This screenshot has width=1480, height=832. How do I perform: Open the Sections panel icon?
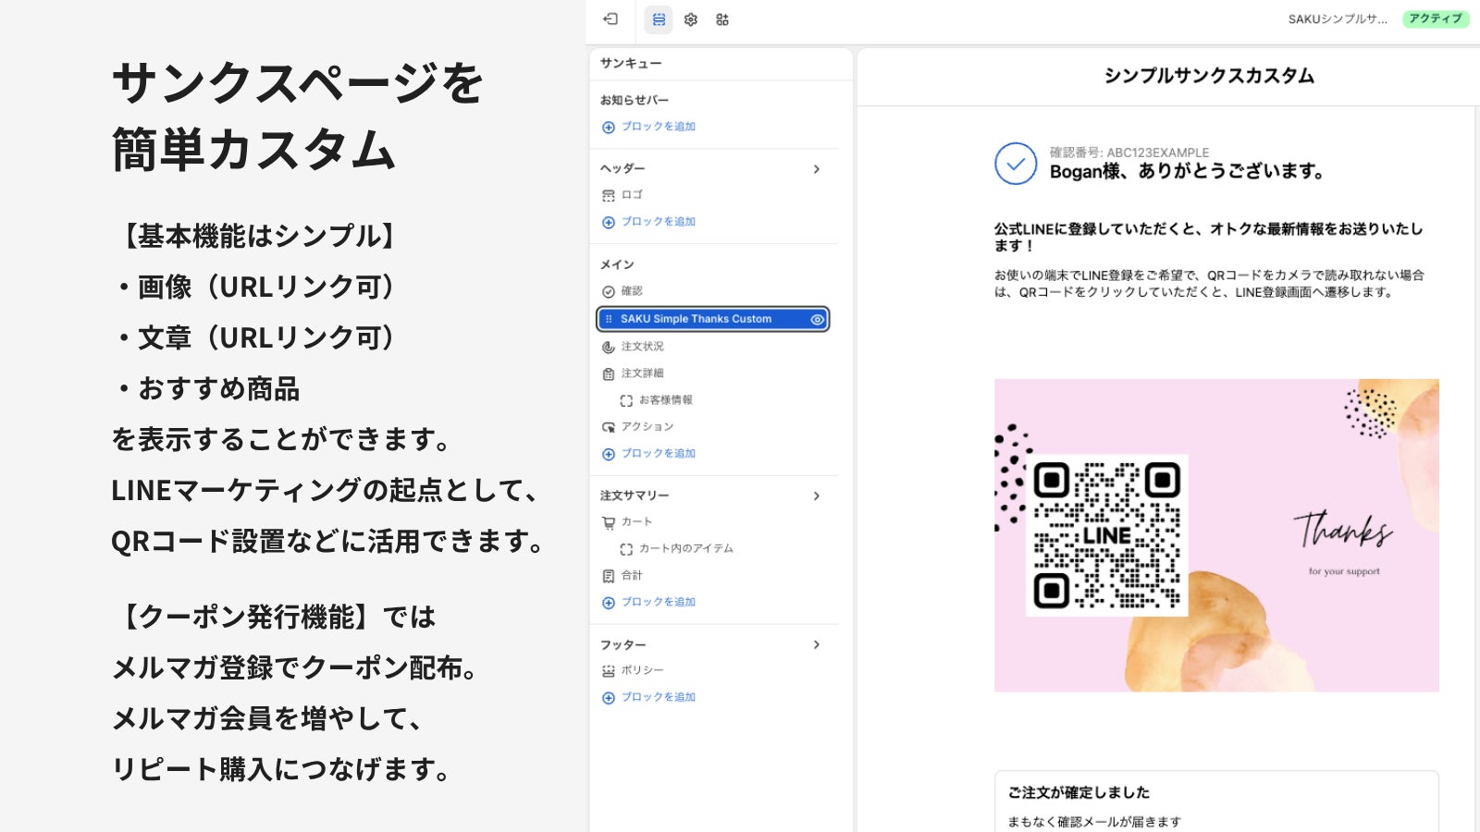[x=659, y=19]
